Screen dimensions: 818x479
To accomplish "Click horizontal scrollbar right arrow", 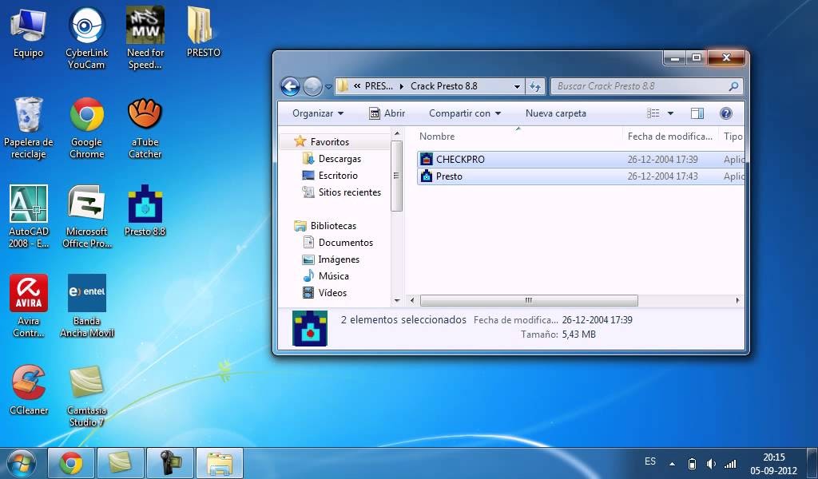I will (737, 301).
